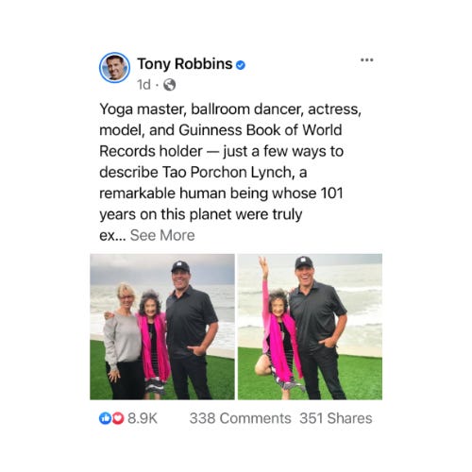Open the 338 Comments list
The width and height of the screenshot is (472, 472).
240,418
